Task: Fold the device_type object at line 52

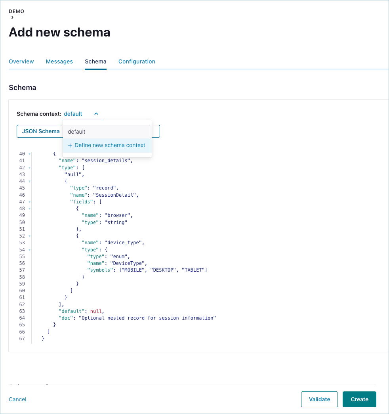Action: [x=30, y=236]
